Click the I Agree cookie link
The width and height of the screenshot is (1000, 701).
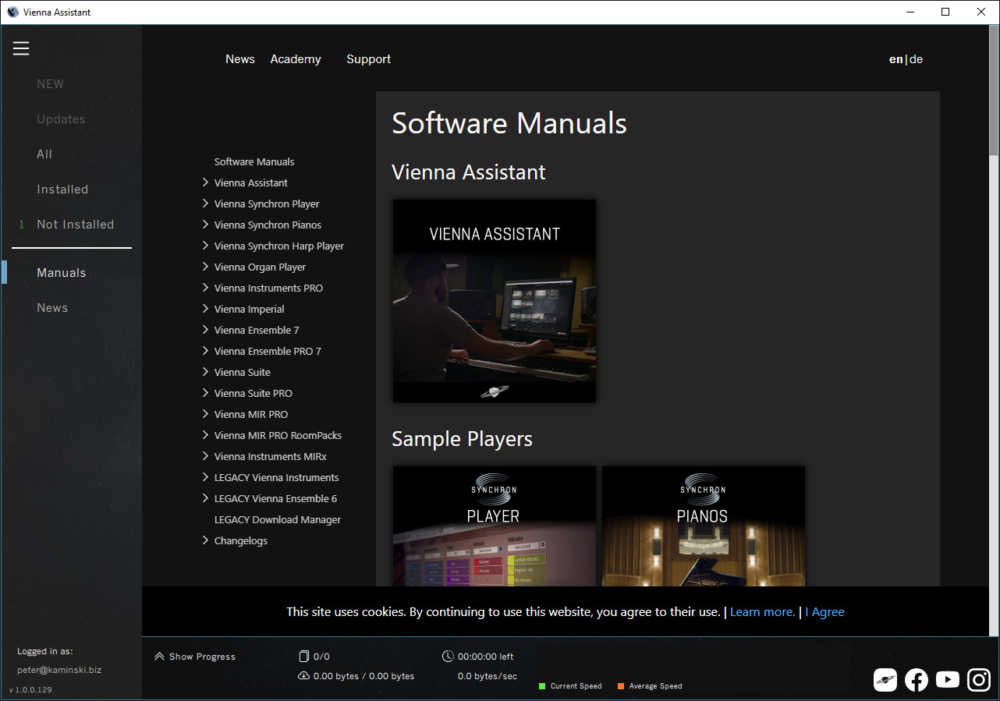click(x=824, y=612)
